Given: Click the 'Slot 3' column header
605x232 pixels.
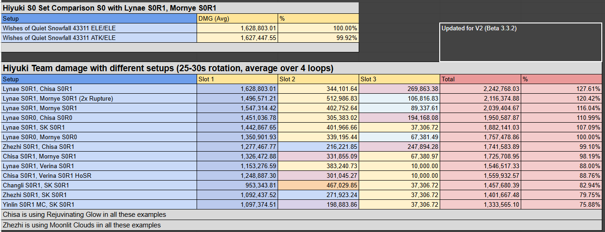Looking at the screenshot, I should coord(399,79).
